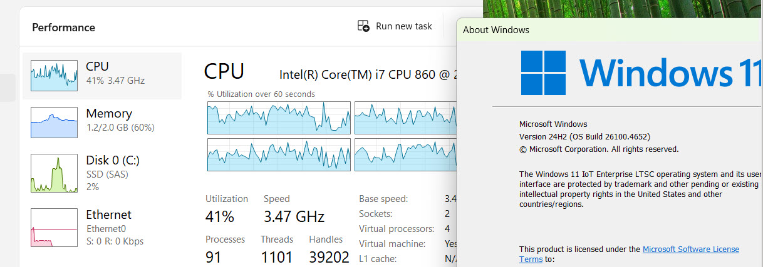
Task: Click the '% Utilization over 60 seconds' caption
Action: pos(261,94)
